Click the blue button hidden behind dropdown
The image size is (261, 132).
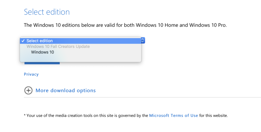42,63
